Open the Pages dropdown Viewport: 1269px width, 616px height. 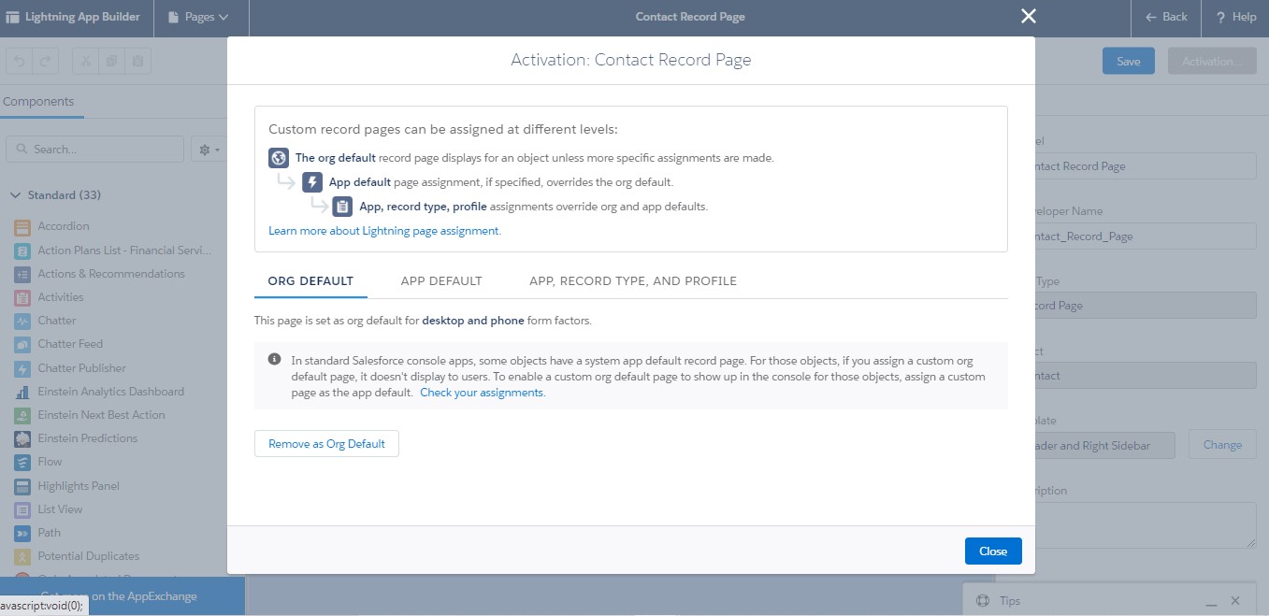click(200, 16)
